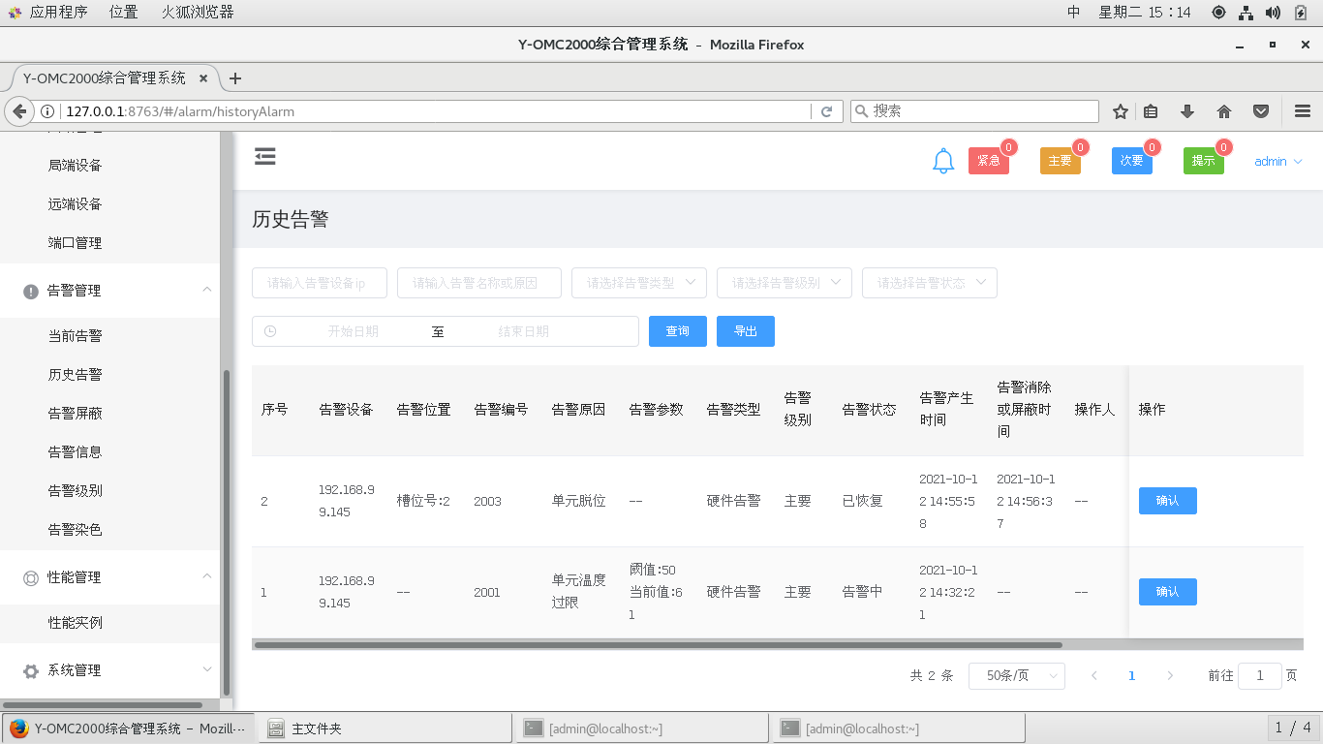Change the 50条/页 page size selector
Image resolution: width=1323 pixels, height=744 pixels.
tap(1016, 676)
